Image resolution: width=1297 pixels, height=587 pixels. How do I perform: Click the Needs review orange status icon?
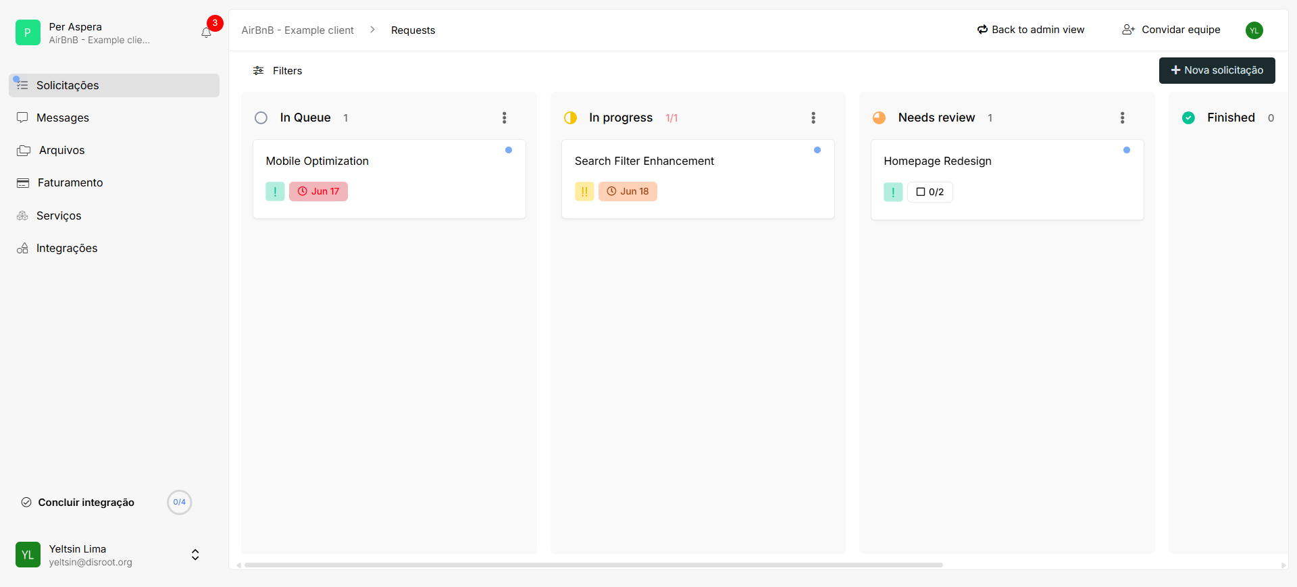click(879, 118)
